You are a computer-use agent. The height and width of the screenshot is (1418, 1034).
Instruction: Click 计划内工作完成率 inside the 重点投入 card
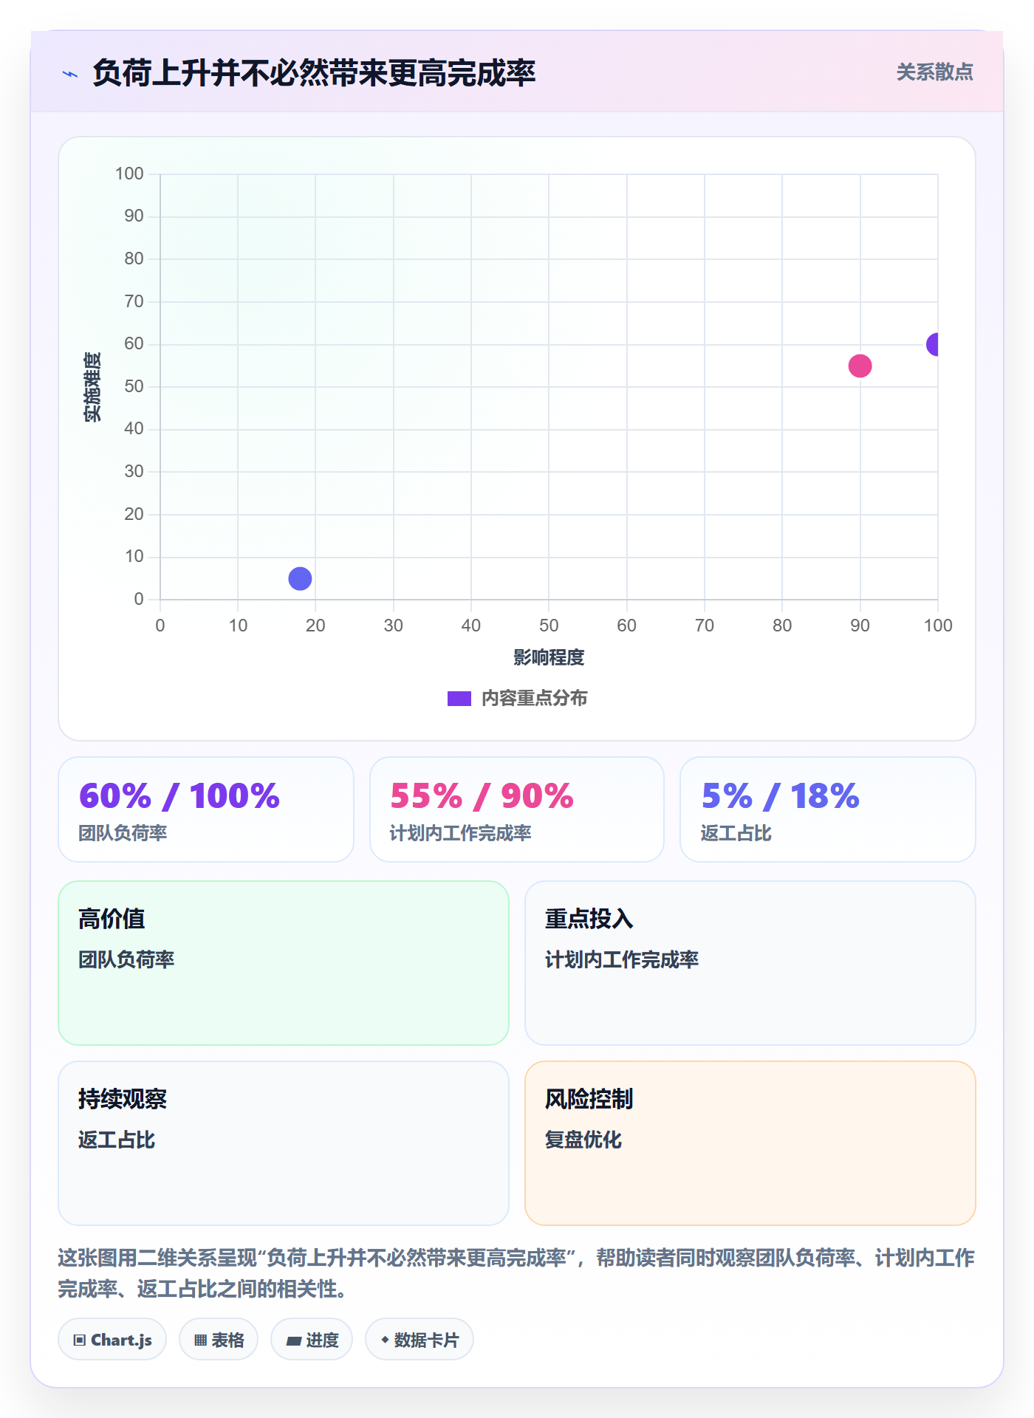(622, 959)
